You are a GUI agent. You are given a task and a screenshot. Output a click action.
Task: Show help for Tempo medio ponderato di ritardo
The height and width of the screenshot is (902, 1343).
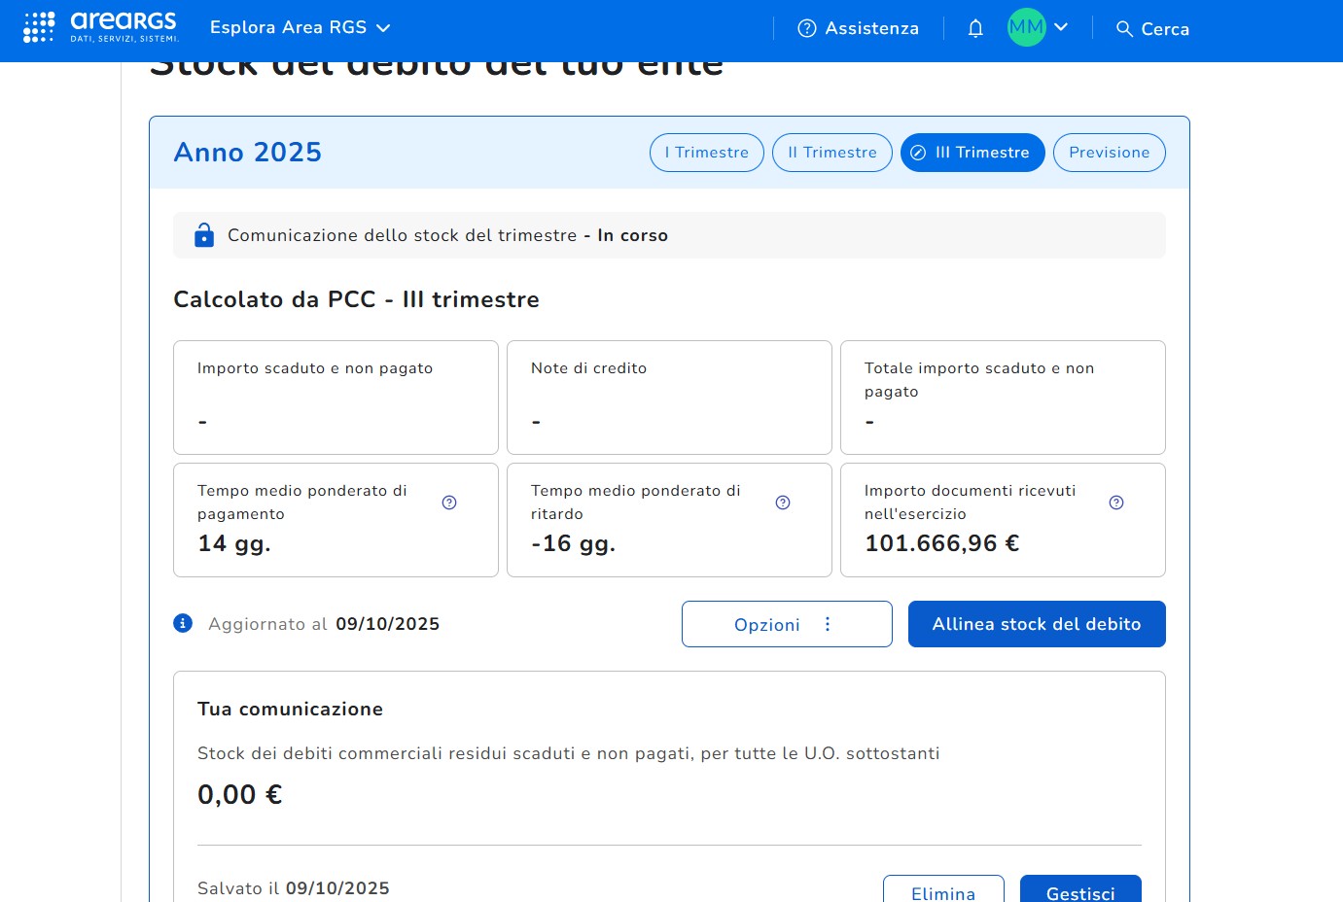(783, 503)
